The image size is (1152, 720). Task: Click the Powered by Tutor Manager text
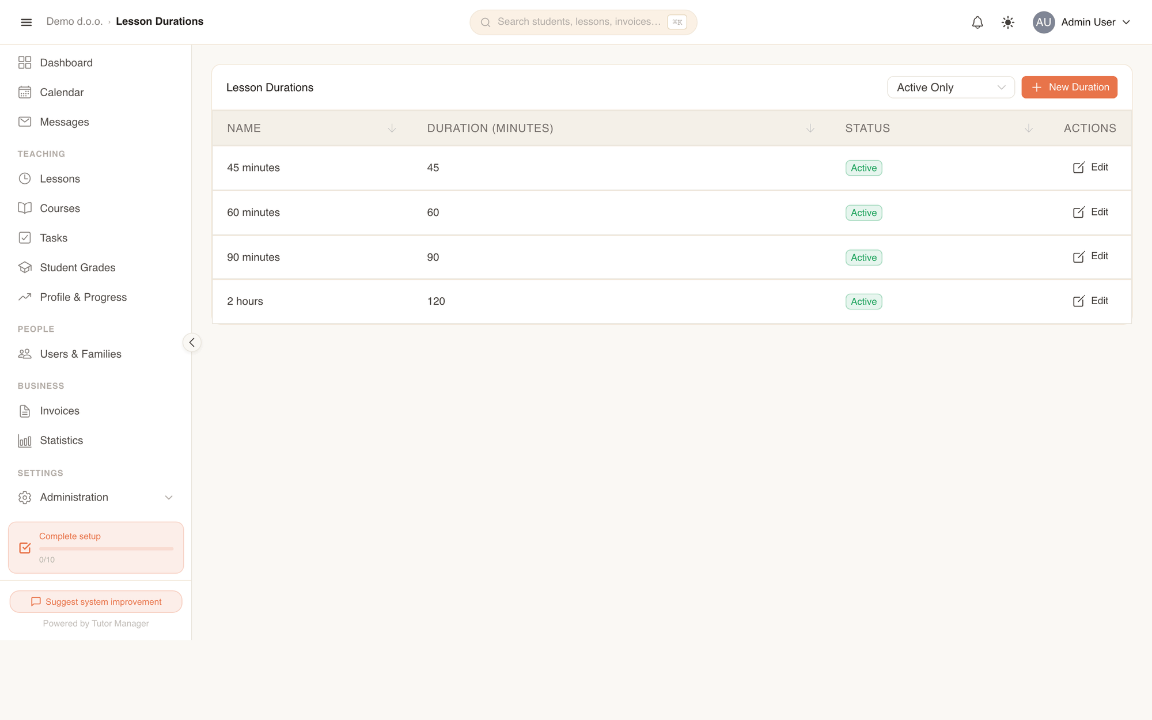point(96,623)
